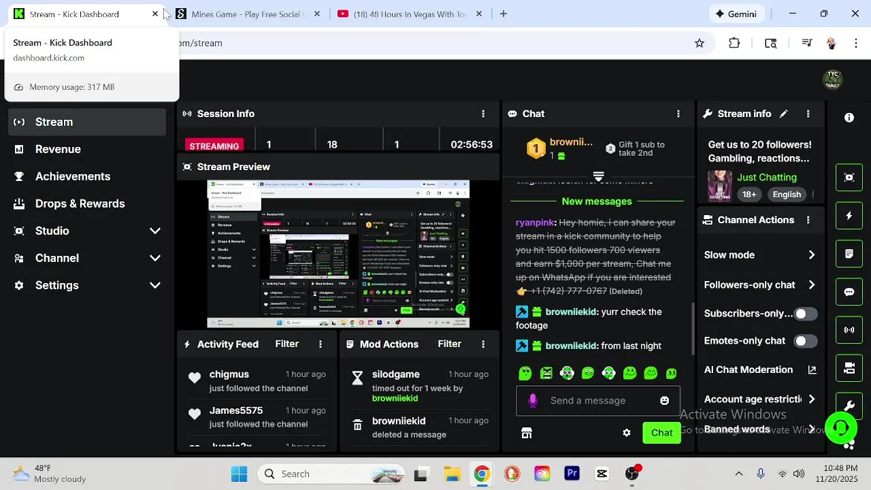
Task: Expand the Studio menu chevron
Action: tap(155, 231)
